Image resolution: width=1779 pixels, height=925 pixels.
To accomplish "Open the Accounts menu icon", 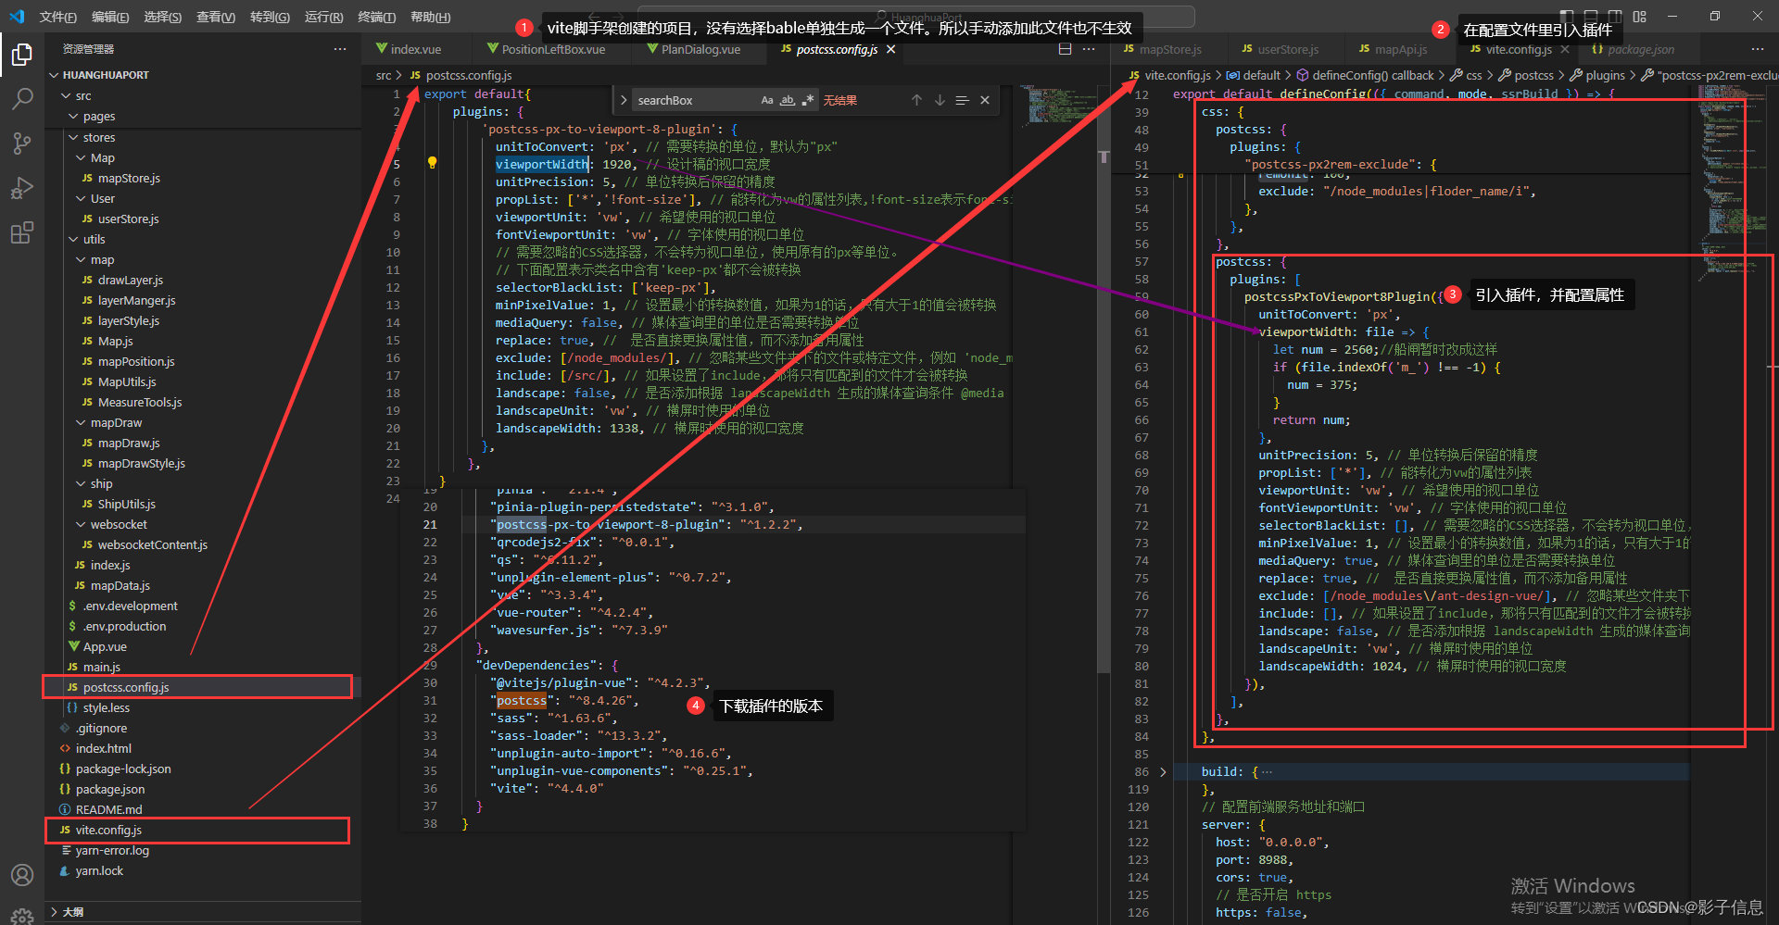I will 22,875.
